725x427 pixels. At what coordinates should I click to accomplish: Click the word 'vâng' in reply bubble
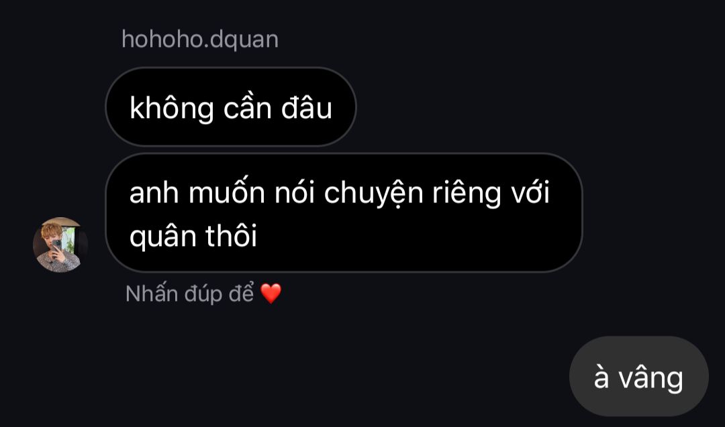coord(651,379)
